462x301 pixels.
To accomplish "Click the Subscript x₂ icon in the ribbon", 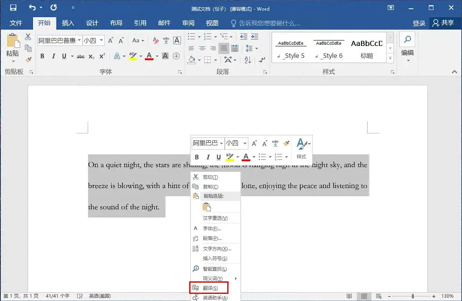I will (91, 56).
